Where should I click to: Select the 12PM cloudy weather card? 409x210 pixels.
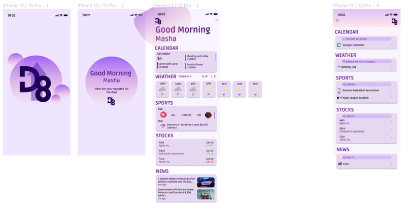(x=178, y=89)
